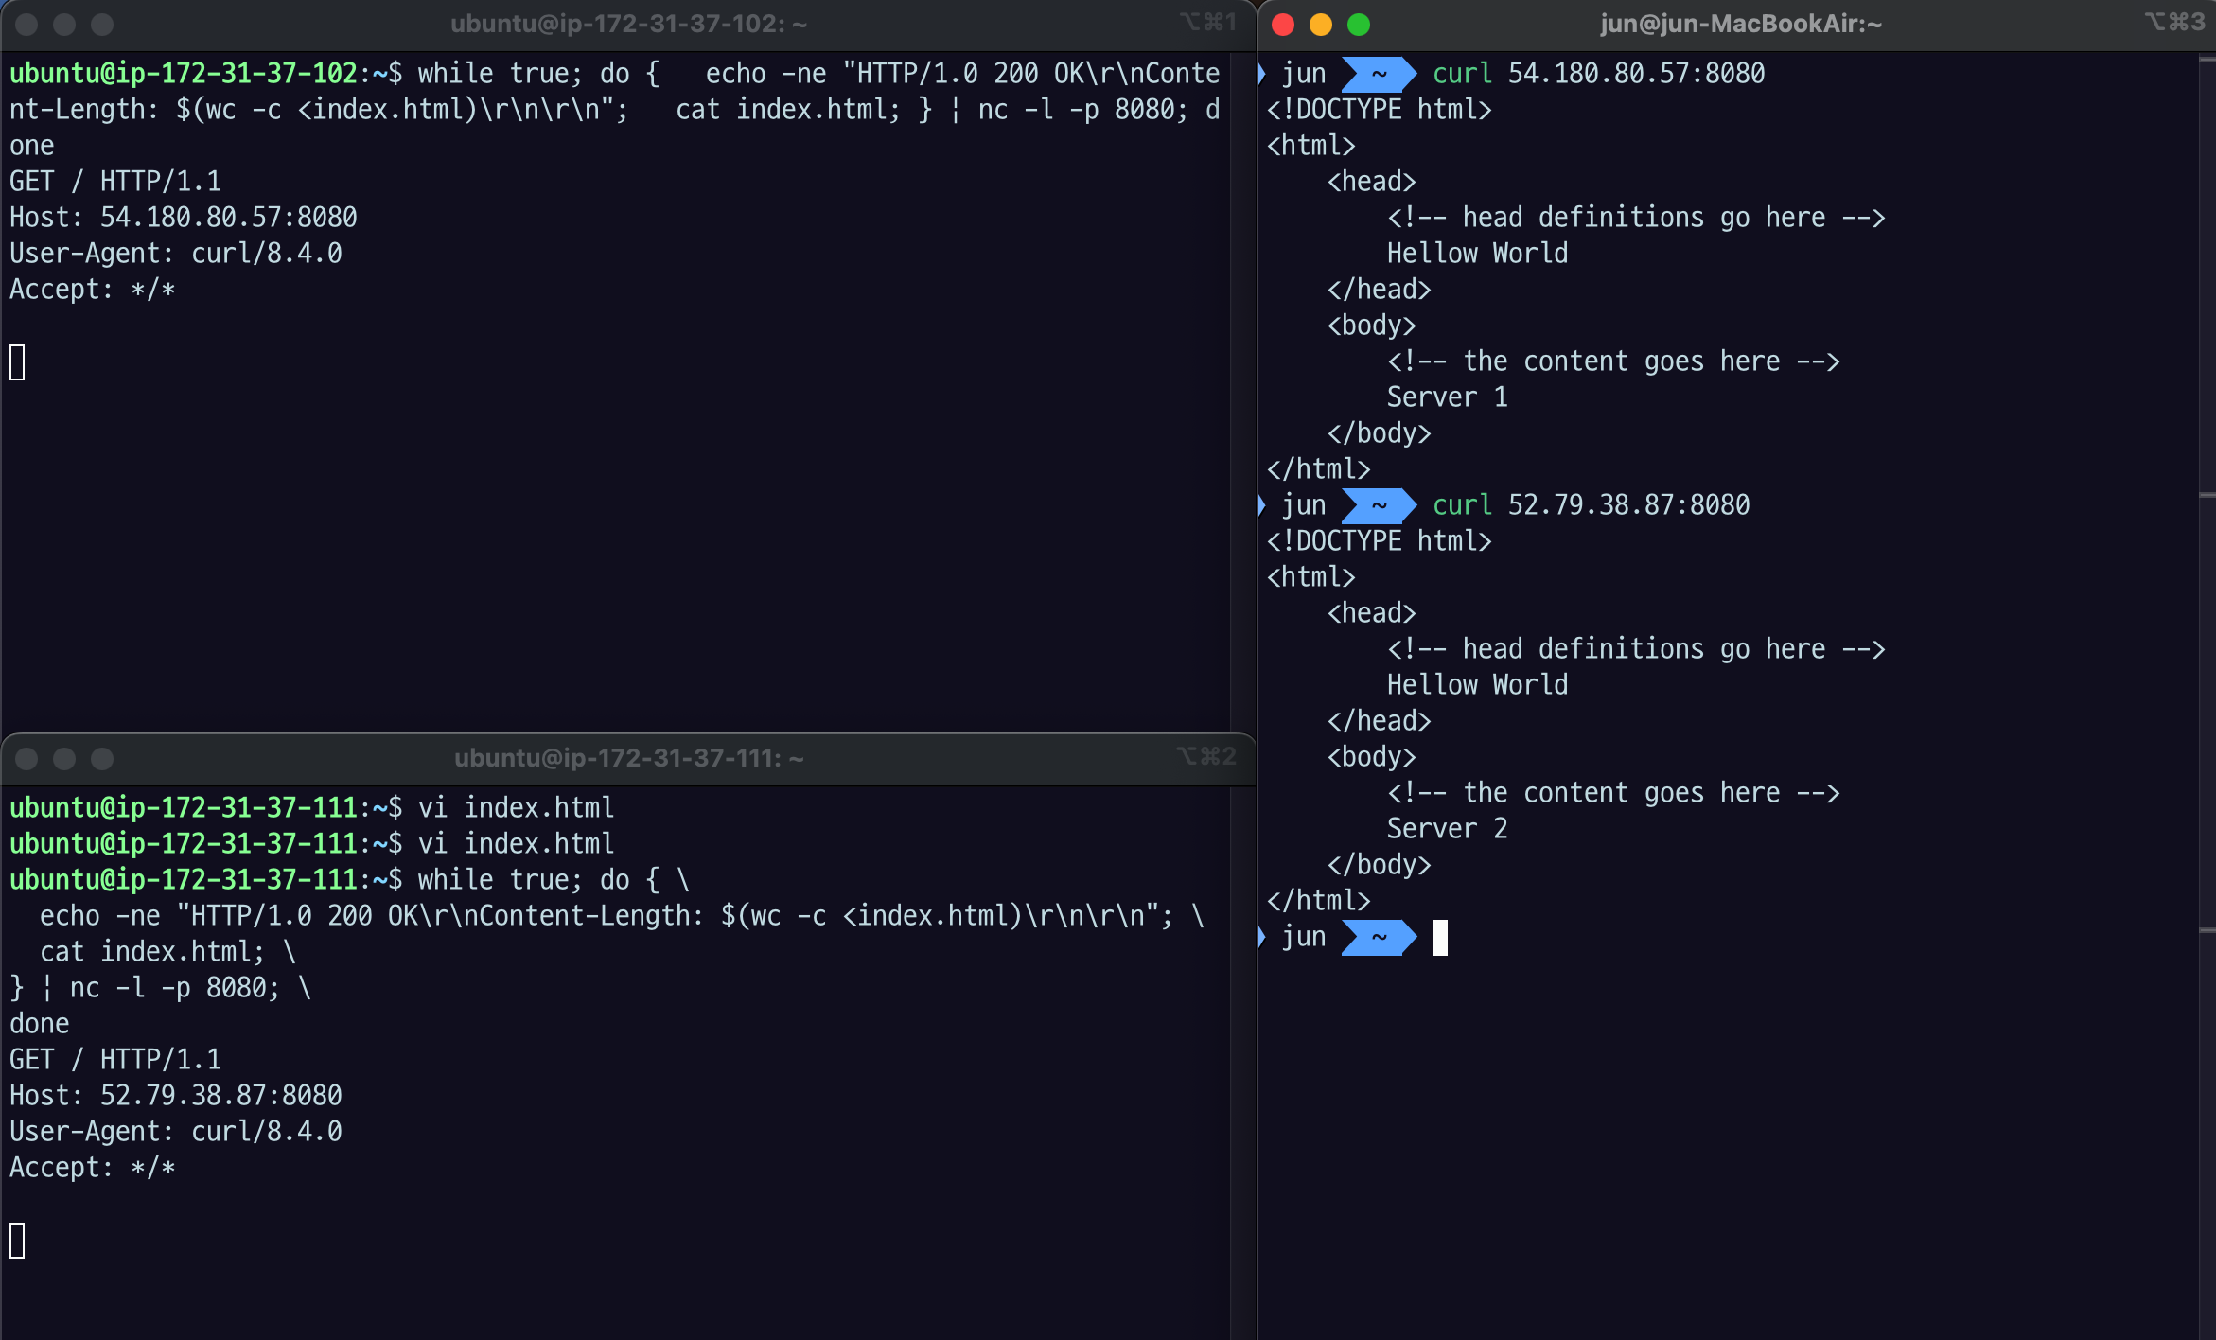Image resolution: width=2216 pixels, height=1340 pixels.
Task: Click hollow cursor in ip-172-31-37-102 pane
Action: [17, 362]
